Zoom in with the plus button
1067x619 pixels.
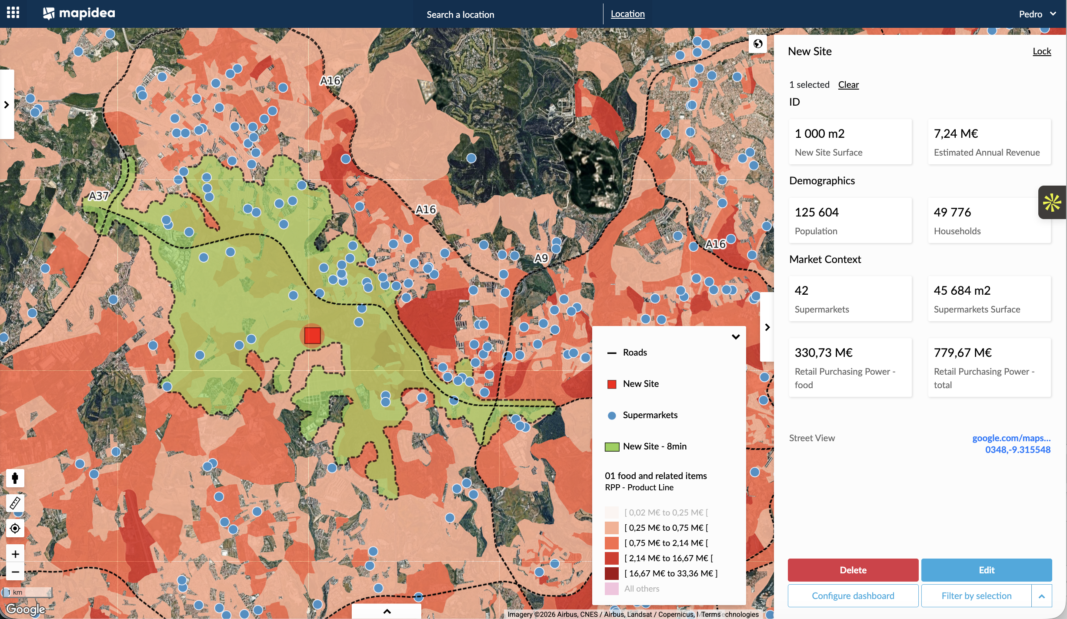[x=15, y=554]
